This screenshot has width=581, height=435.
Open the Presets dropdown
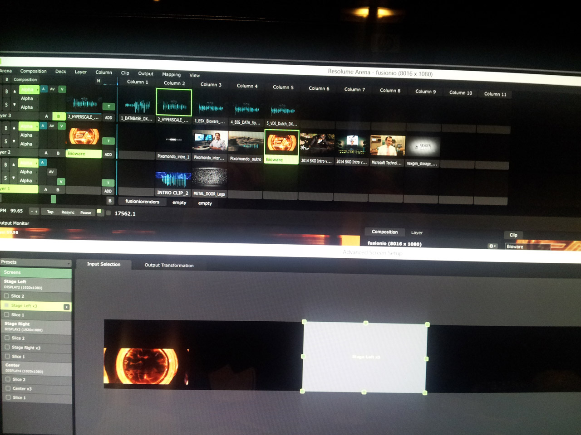click(x=35, y=262)
